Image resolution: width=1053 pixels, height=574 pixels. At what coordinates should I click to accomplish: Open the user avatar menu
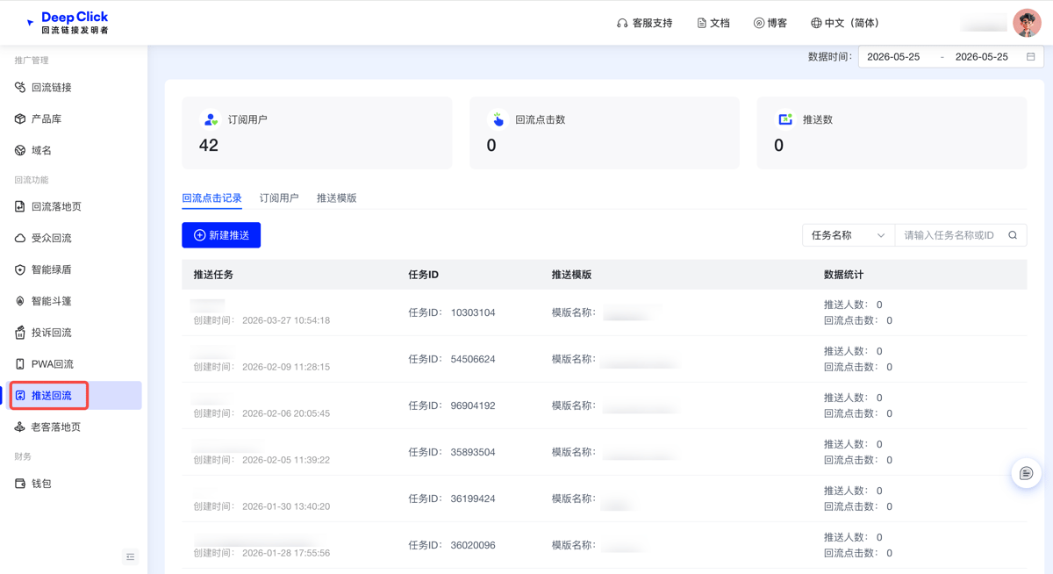tap(1027, 23)
